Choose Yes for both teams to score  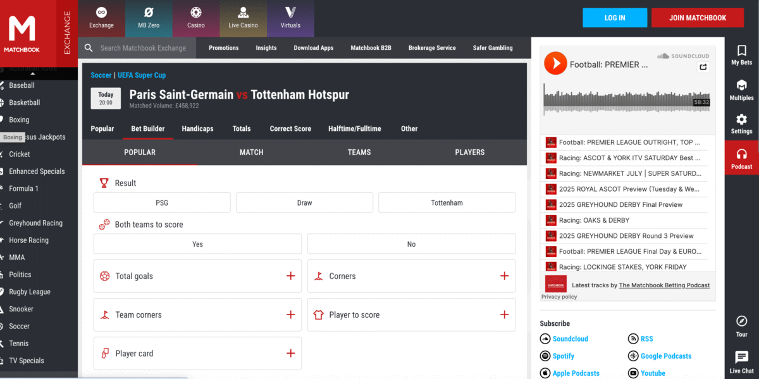tap(197, 244)
